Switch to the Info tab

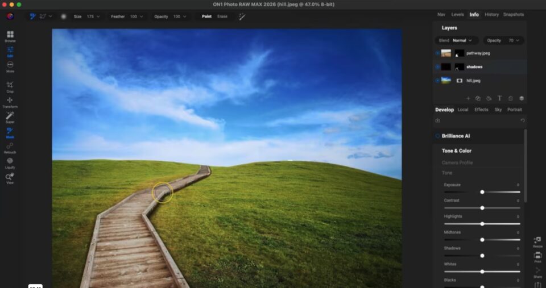474,15
